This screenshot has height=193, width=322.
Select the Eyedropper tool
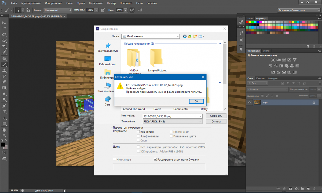4,52
